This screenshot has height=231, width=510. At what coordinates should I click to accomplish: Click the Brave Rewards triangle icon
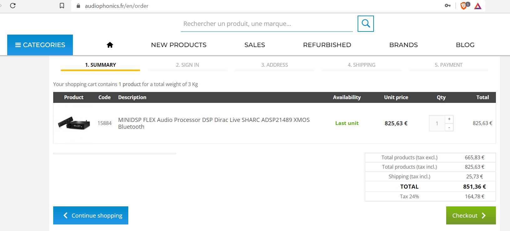pyautogui.click(x=478, y=6)
